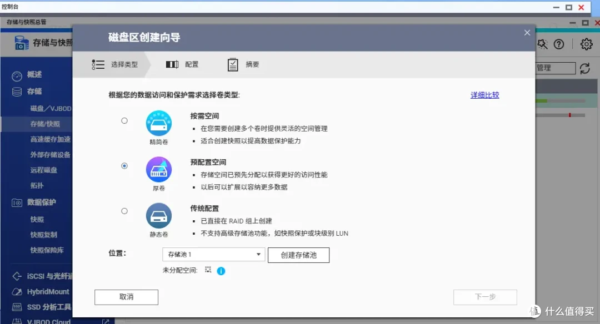This screenshot has height=324, width=600.
Task: Click the Storage & Snapshots app logo icon
Action: [x=22, y=43]
